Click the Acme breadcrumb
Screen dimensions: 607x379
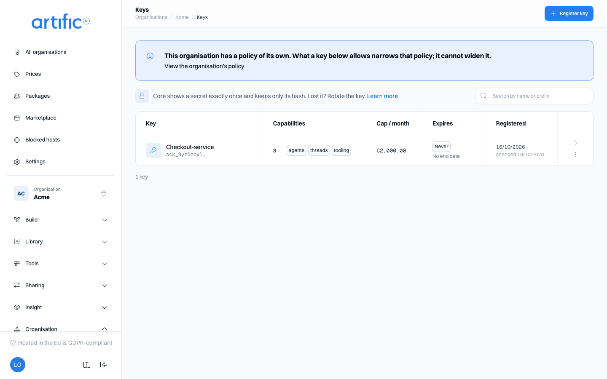(182, 17)
